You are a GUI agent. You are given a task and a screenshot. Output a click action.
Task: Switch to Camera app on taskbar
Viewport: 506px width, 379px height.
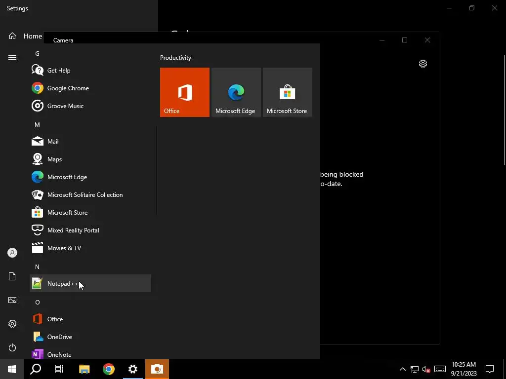(x=157, y=369)
